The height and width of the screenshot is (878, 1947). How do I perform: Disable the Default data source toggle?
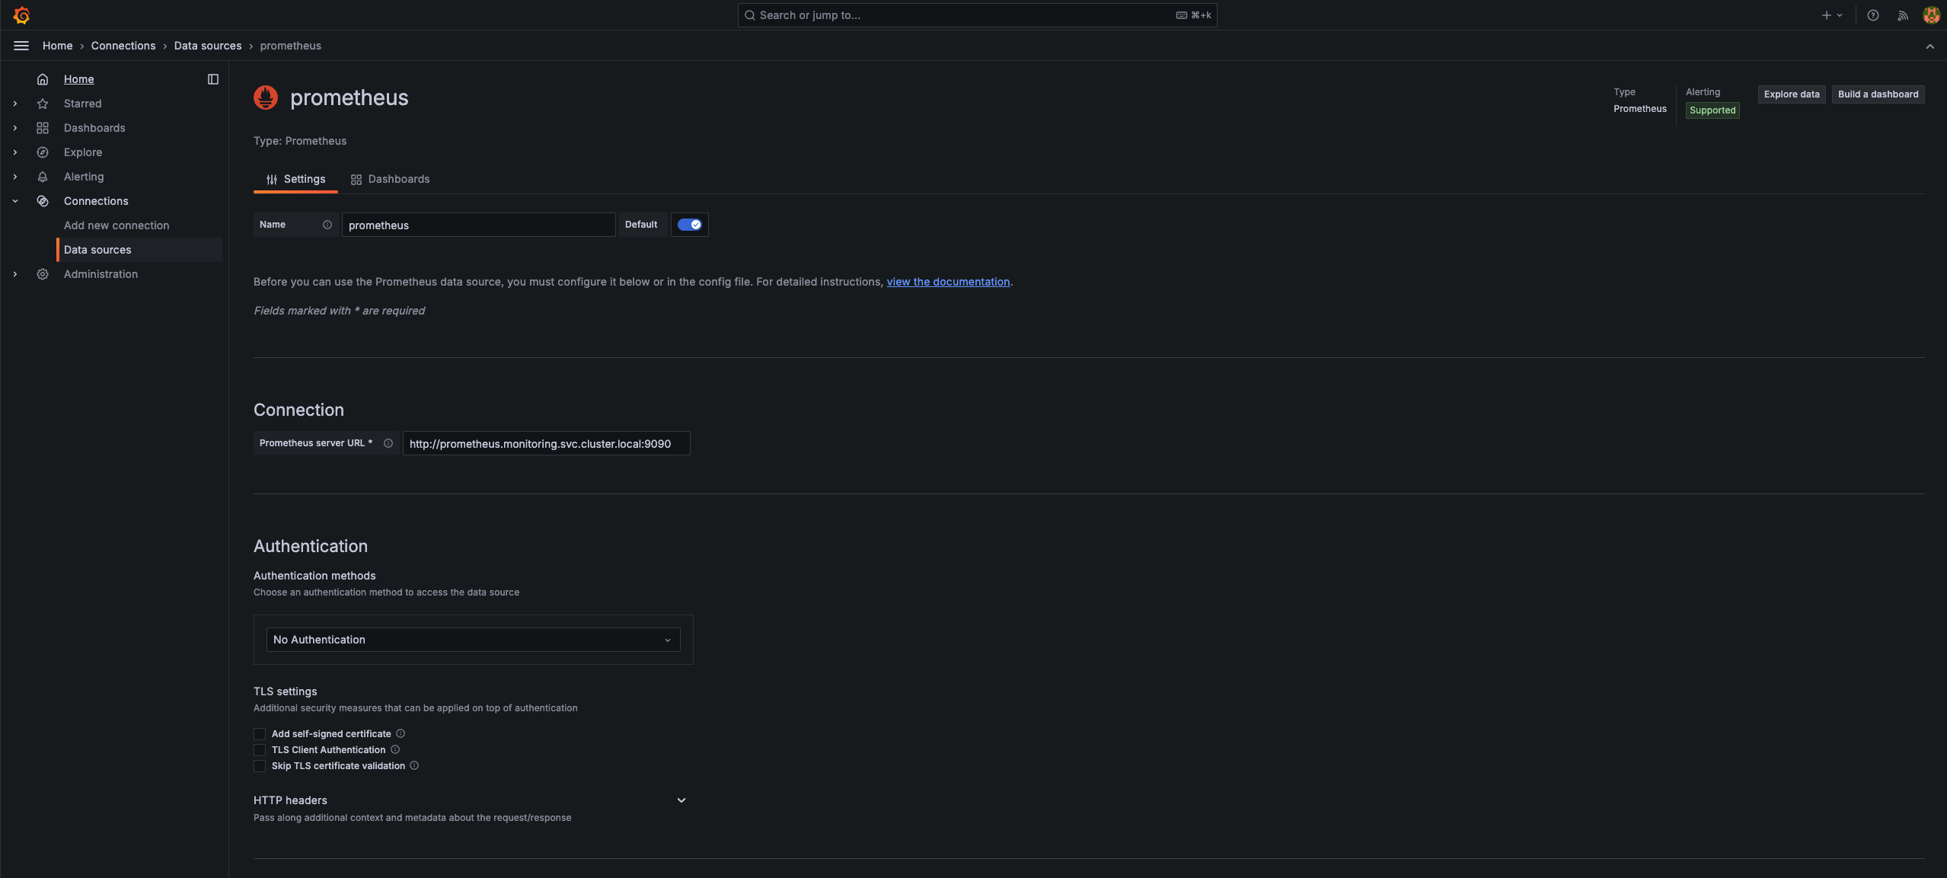pyautogui.click(x=688, y=225)
